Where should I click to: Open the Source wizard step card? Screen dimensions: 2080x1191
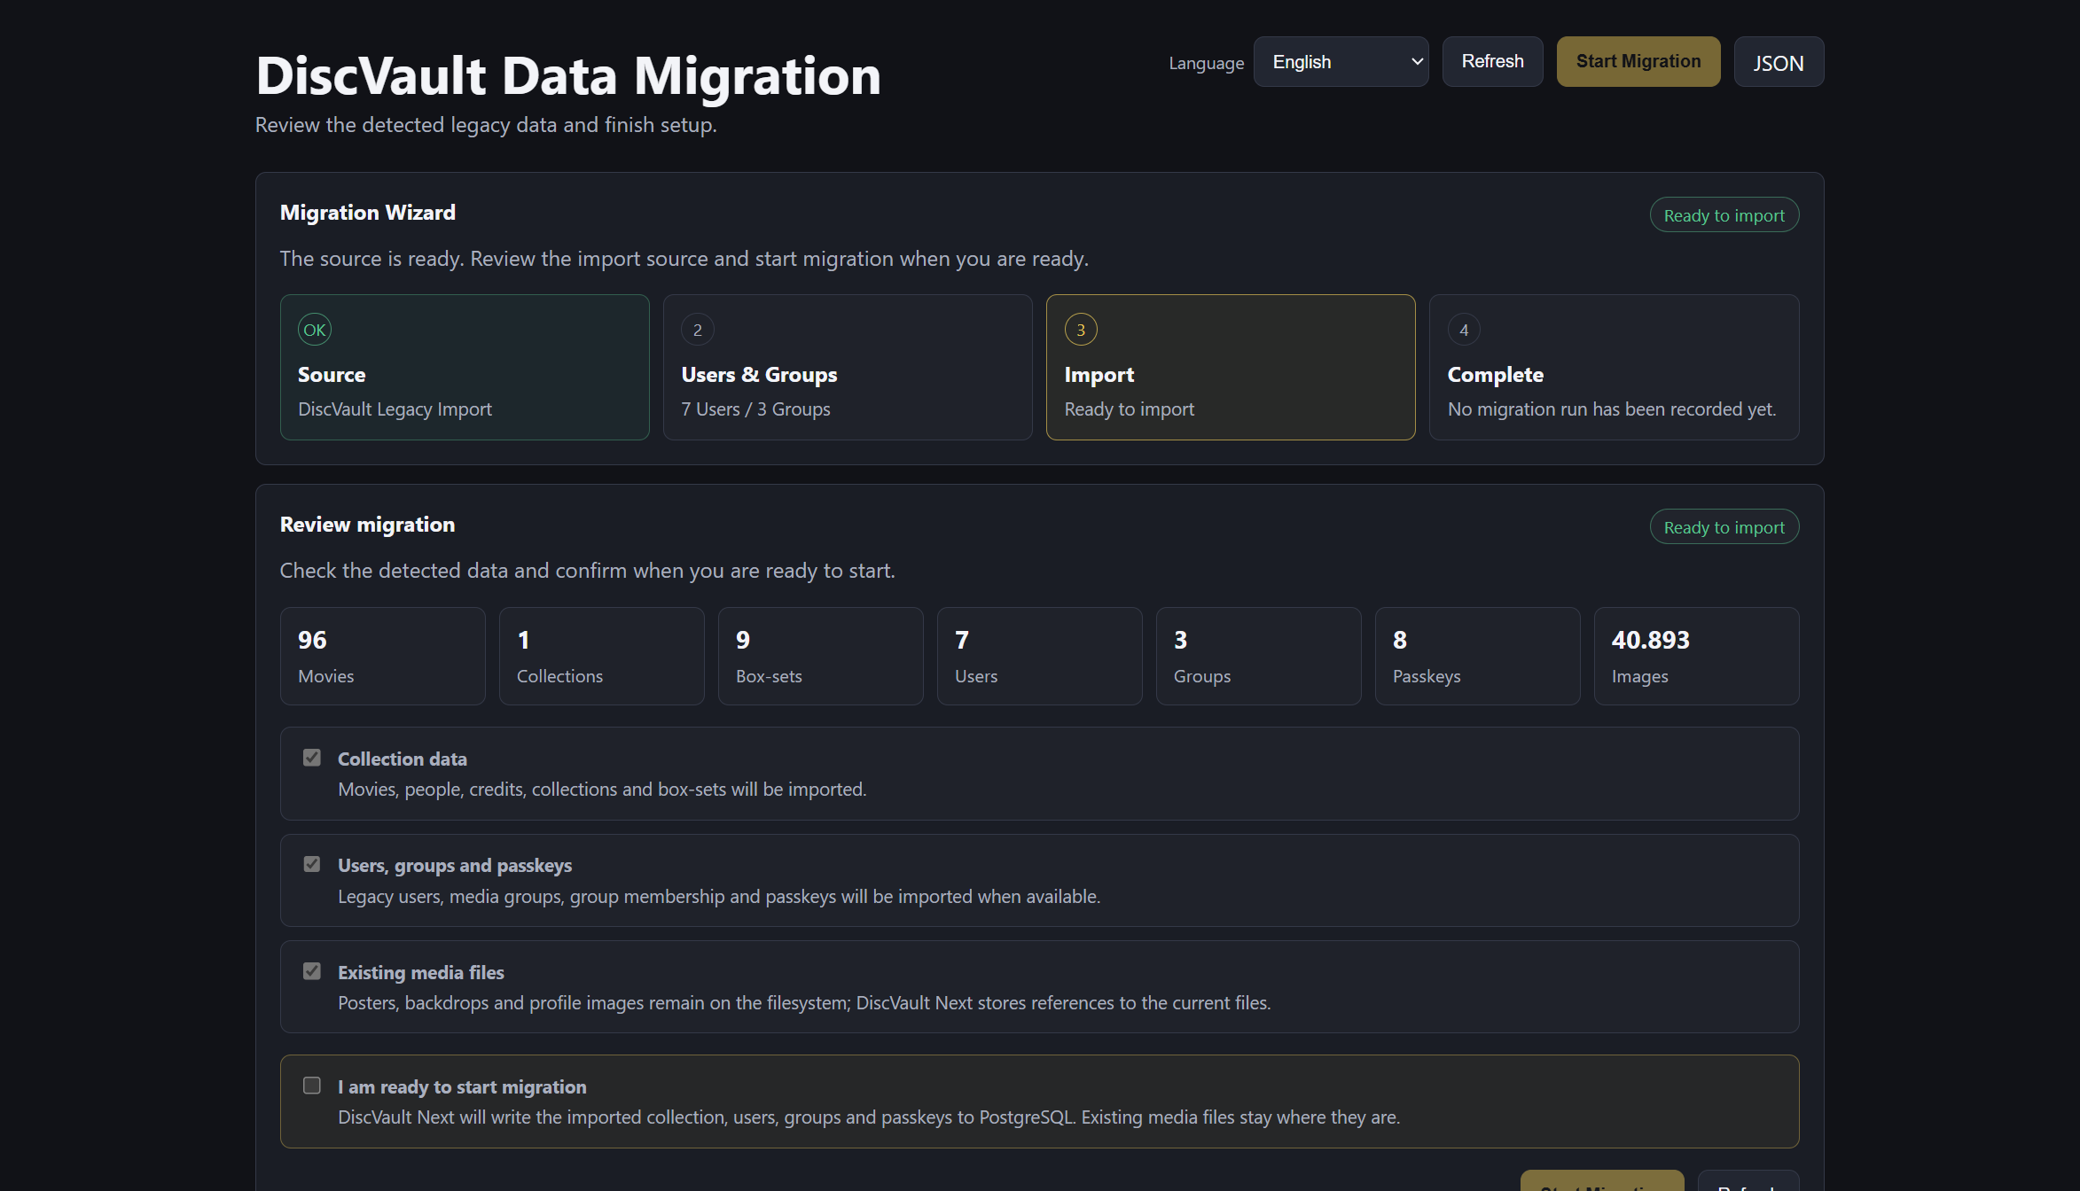click(x=465, y=367)
